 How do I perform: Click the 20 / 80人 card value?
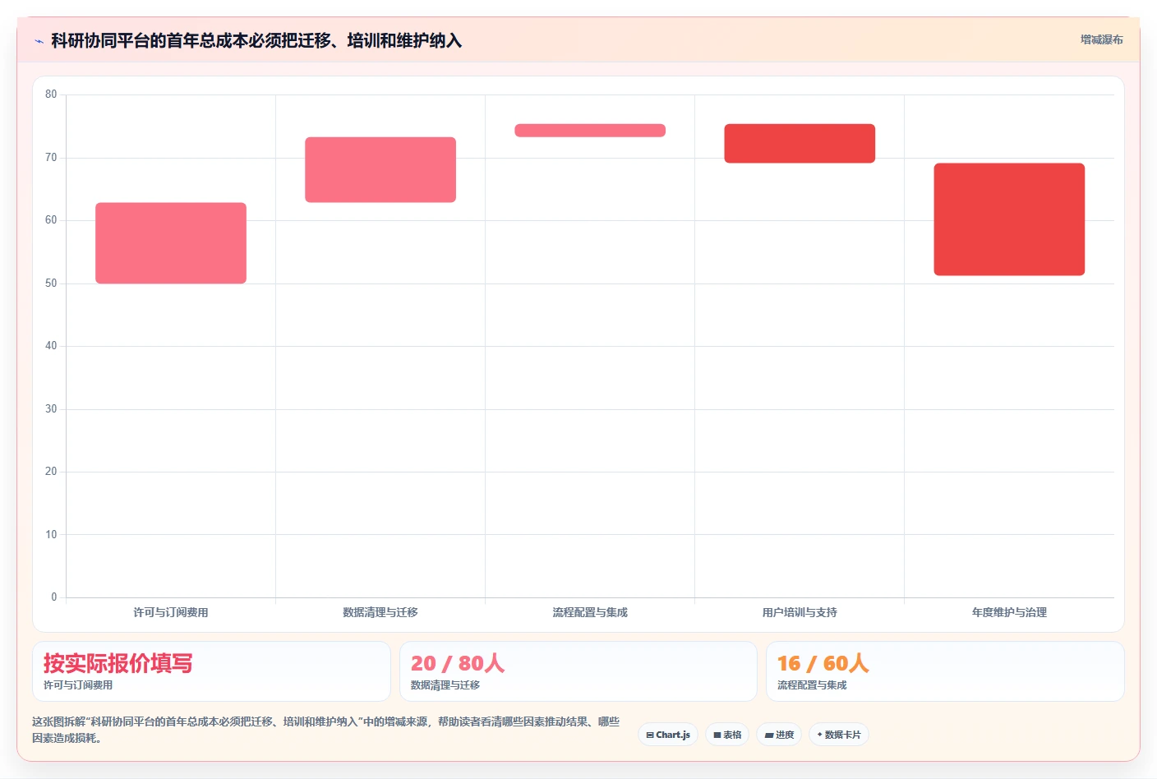coord(458,663)
